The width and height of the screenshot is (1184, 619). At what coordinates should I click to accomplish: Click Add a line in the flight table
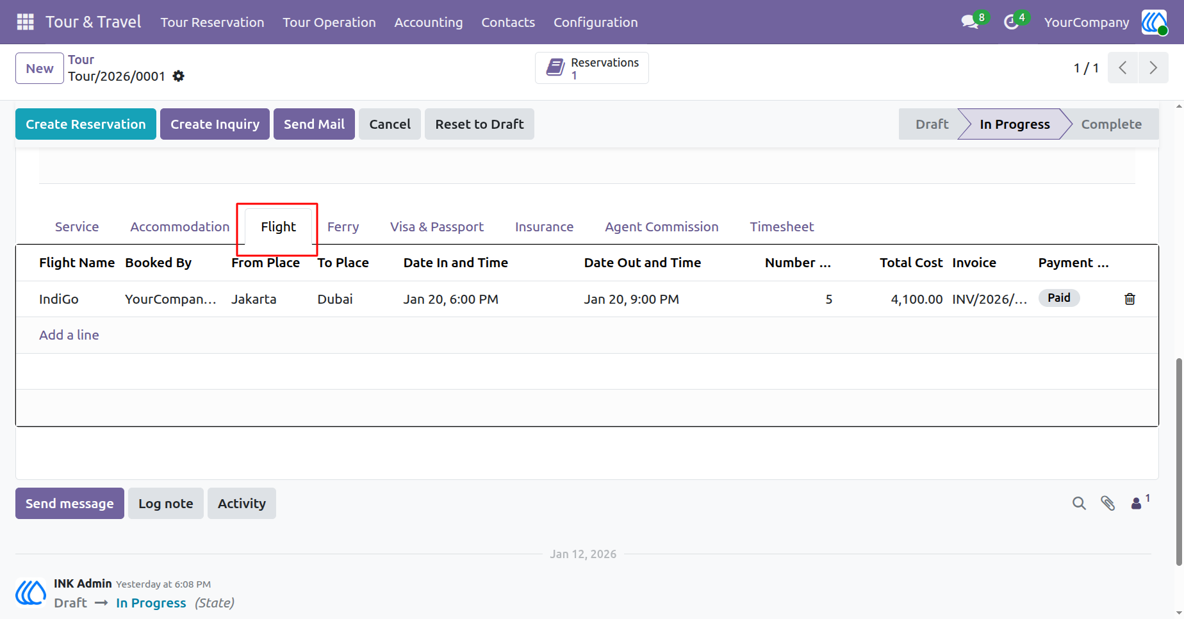click(x=69, y=335)
